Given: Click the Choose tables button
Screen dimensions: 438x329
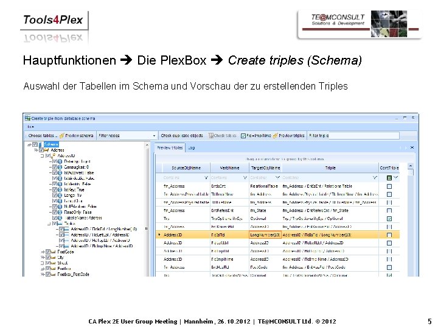Looking at the screenshot, I should pos(42,136).
